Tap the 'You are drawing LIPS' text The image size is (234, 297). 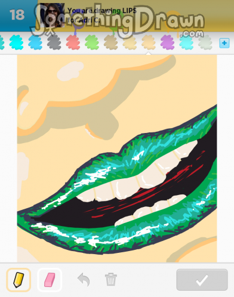102,11
